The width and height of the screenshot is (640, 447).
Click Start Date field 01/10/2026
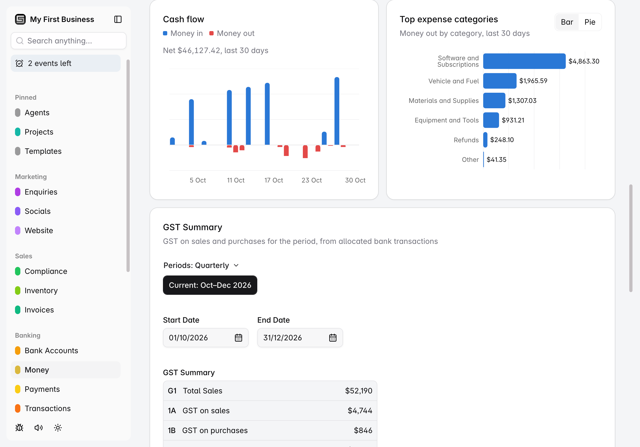coord(206,337)
